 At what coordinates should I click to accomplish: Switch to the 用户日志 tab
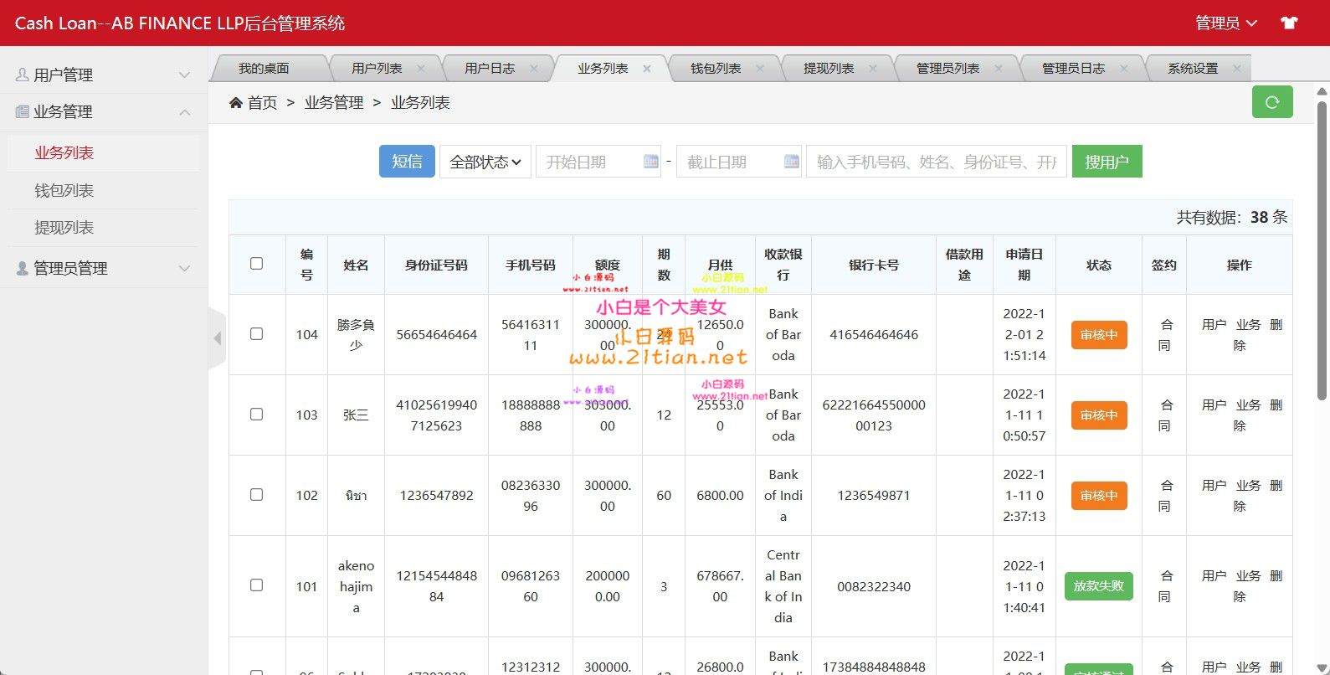(x=490, y=69)
